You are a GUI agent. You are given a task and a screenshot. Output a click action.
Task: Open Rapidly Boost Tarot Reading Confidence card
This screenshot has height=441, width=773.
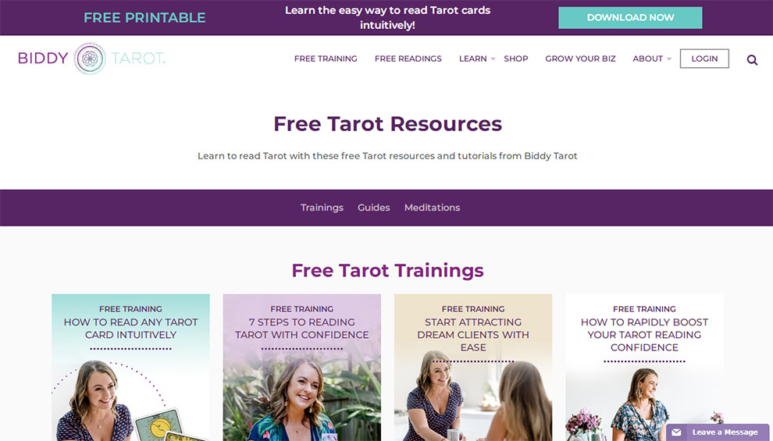[x=644, y=368]
